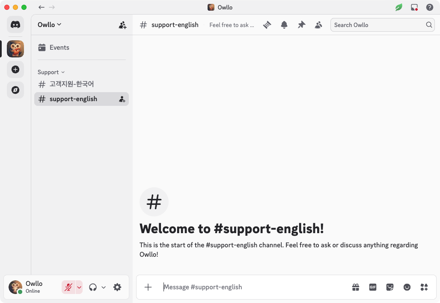The image size is (440, 303).
Task: Toggle channel notification settings with the bell
Action: tap(284, 25)
